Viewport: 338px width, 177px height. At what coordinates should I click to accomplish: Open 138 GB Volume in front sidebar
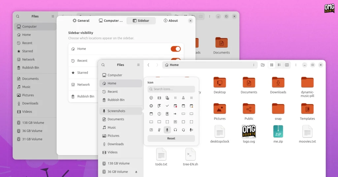pos(121,164)
